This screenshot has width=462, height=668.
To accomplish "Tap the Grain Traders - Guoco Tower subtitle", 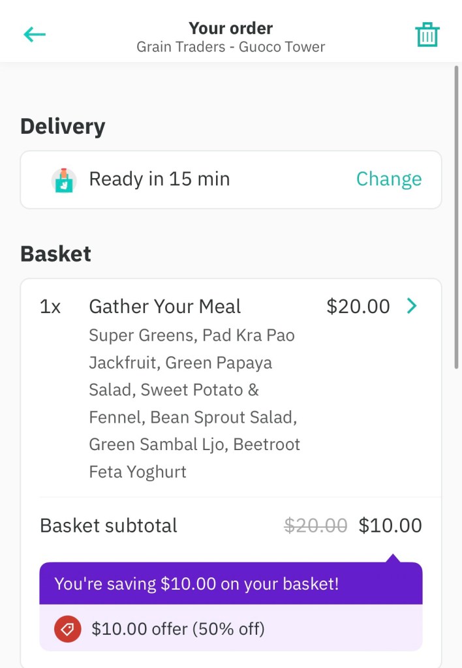I will click(x=231, y=47).
